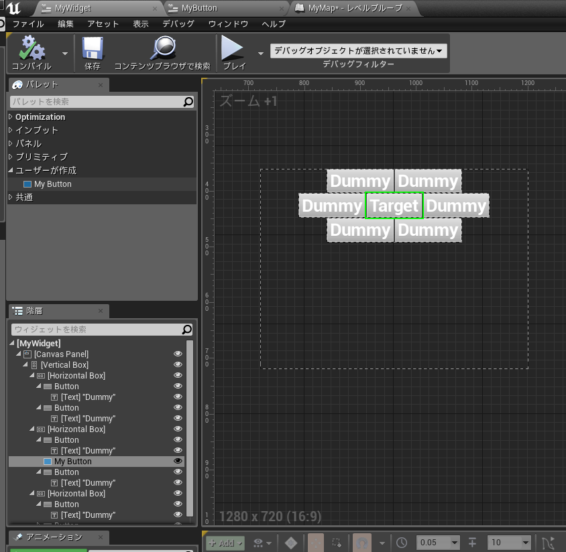Screen dimensions: 566x552
Task: Select My Button in the palette list
Action: [x=102, y=184]
